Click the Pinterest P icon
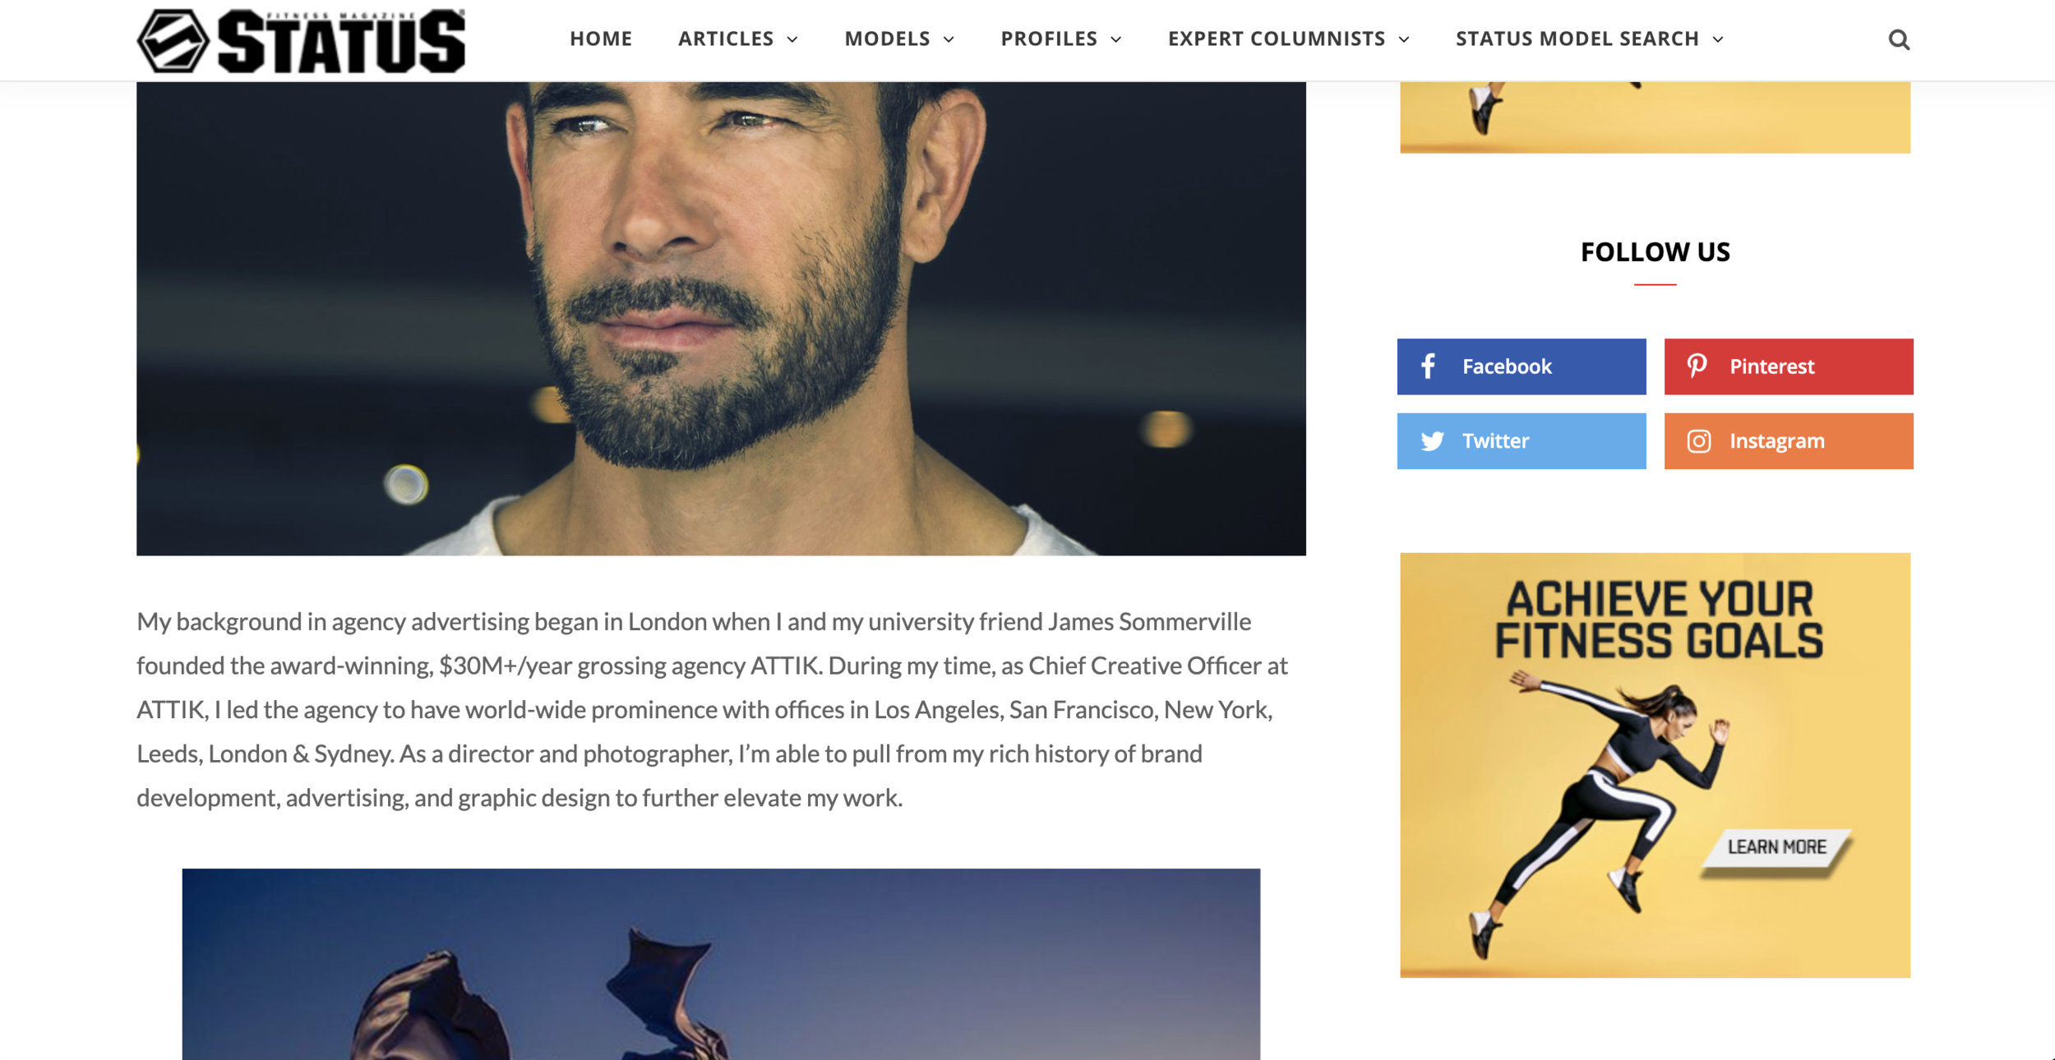This screenshot has width=2055, height=1060. [1697, 366]
